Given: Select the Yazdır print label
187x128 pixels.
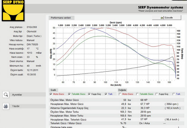Looking at the screenshot, I should click(x=16, y=106).
